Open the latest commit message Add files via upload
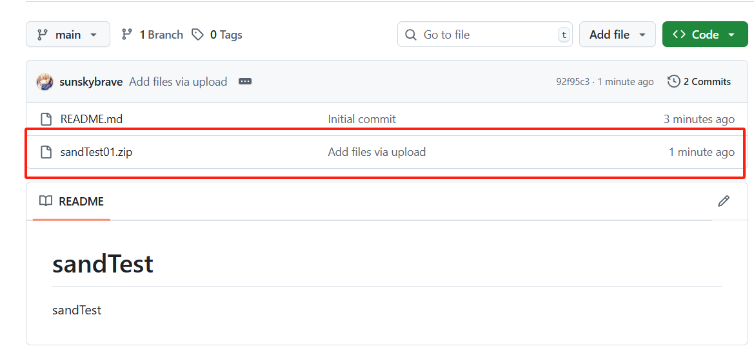 (x=178, y=82)
